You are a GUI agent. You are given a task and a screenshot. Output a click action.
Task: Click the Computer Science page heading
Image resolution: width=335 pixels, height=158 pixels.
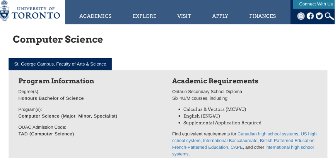[x=58, y=40]
